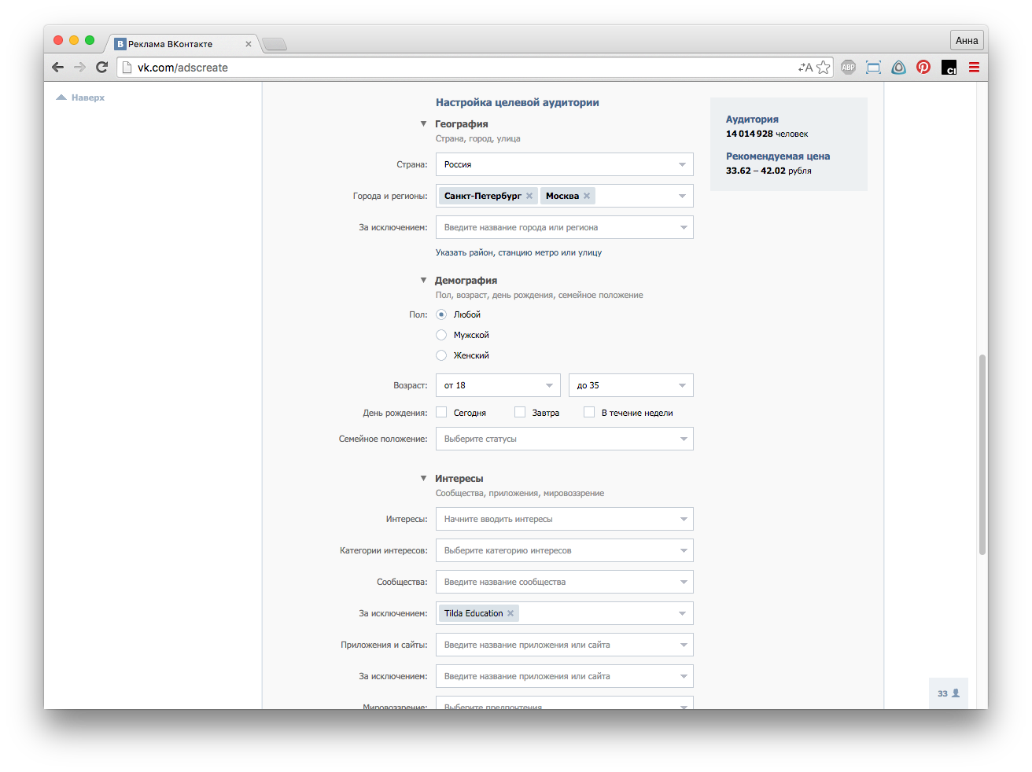Remove the Москва city tag

point(587,196)
